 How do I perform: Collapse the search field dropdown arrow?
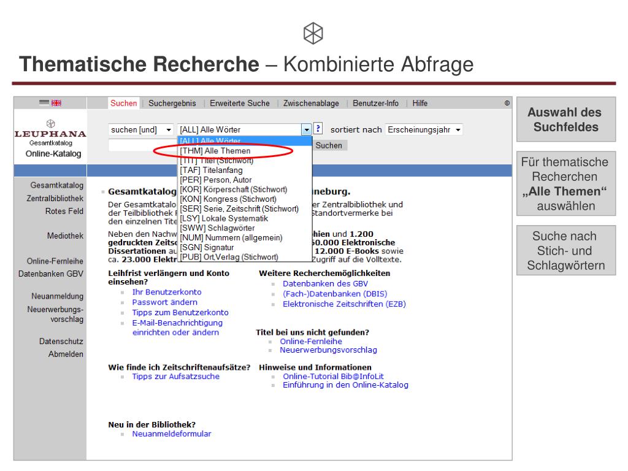[x=307, y=130]
